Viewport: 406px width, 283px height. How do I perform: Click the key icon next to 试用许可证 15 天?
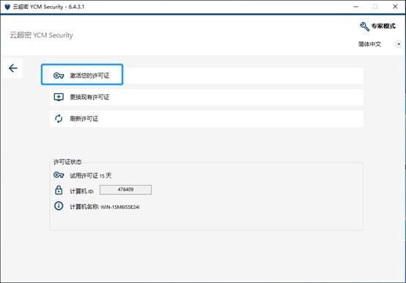click(x=59, y=175)
